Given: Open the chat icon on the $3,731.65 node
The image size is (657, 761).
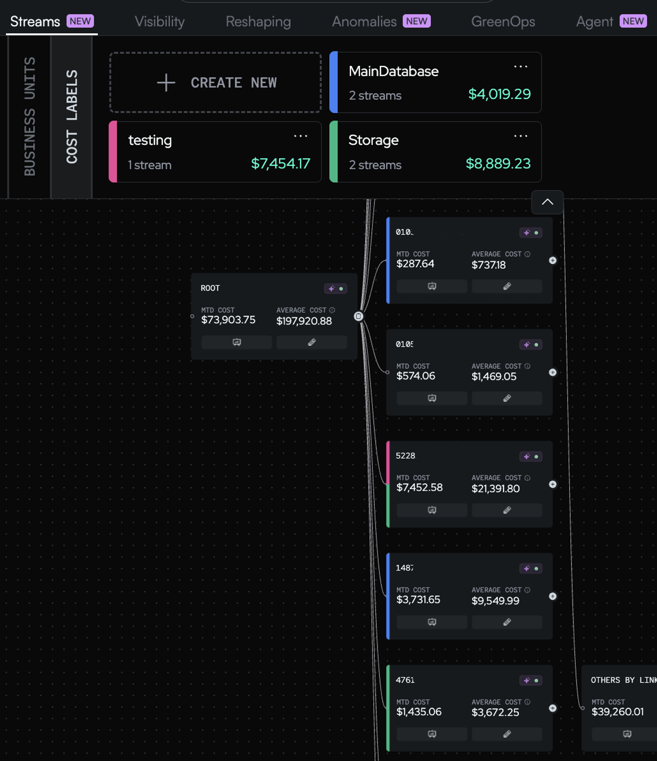Looking at the screenshot, I should (432, 622).
